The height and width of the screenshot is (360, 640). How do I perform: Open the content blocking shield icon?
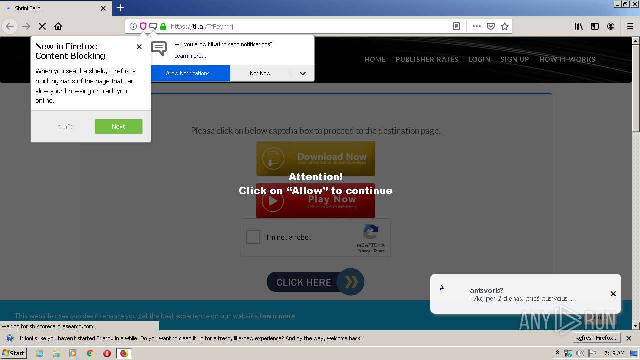point(143,26)
